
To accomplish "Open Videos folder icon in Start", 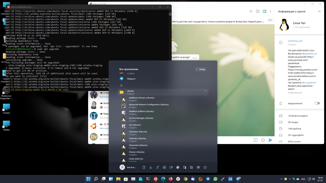I will click(x=171, y=167).
